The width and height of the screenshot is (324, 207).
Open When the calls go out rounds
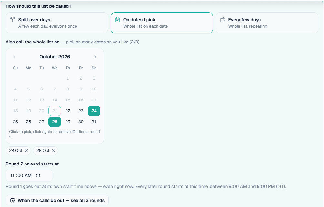57,201
